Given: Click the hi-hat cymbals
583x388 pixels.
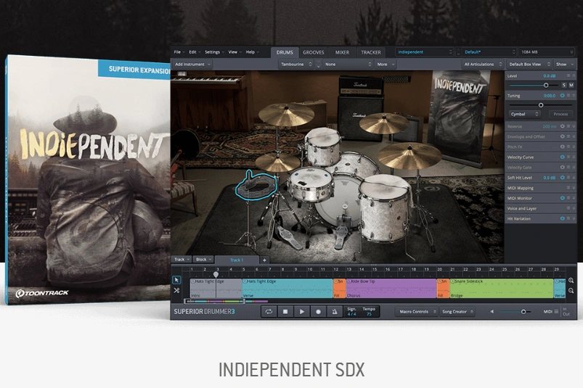Looking at the screenshot, I should (x=278, y=162).
